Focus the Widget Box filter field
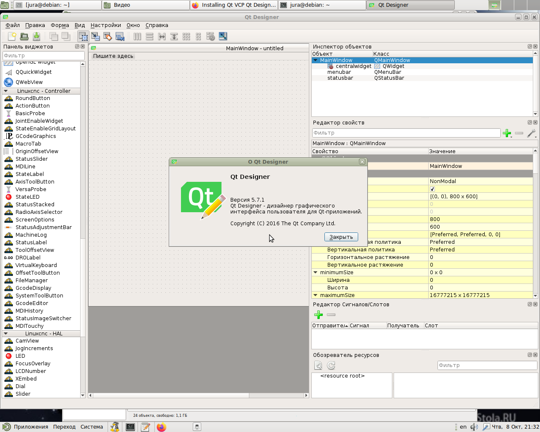The height and width of the screenshot is (432, 540). (x=43, y=56)
